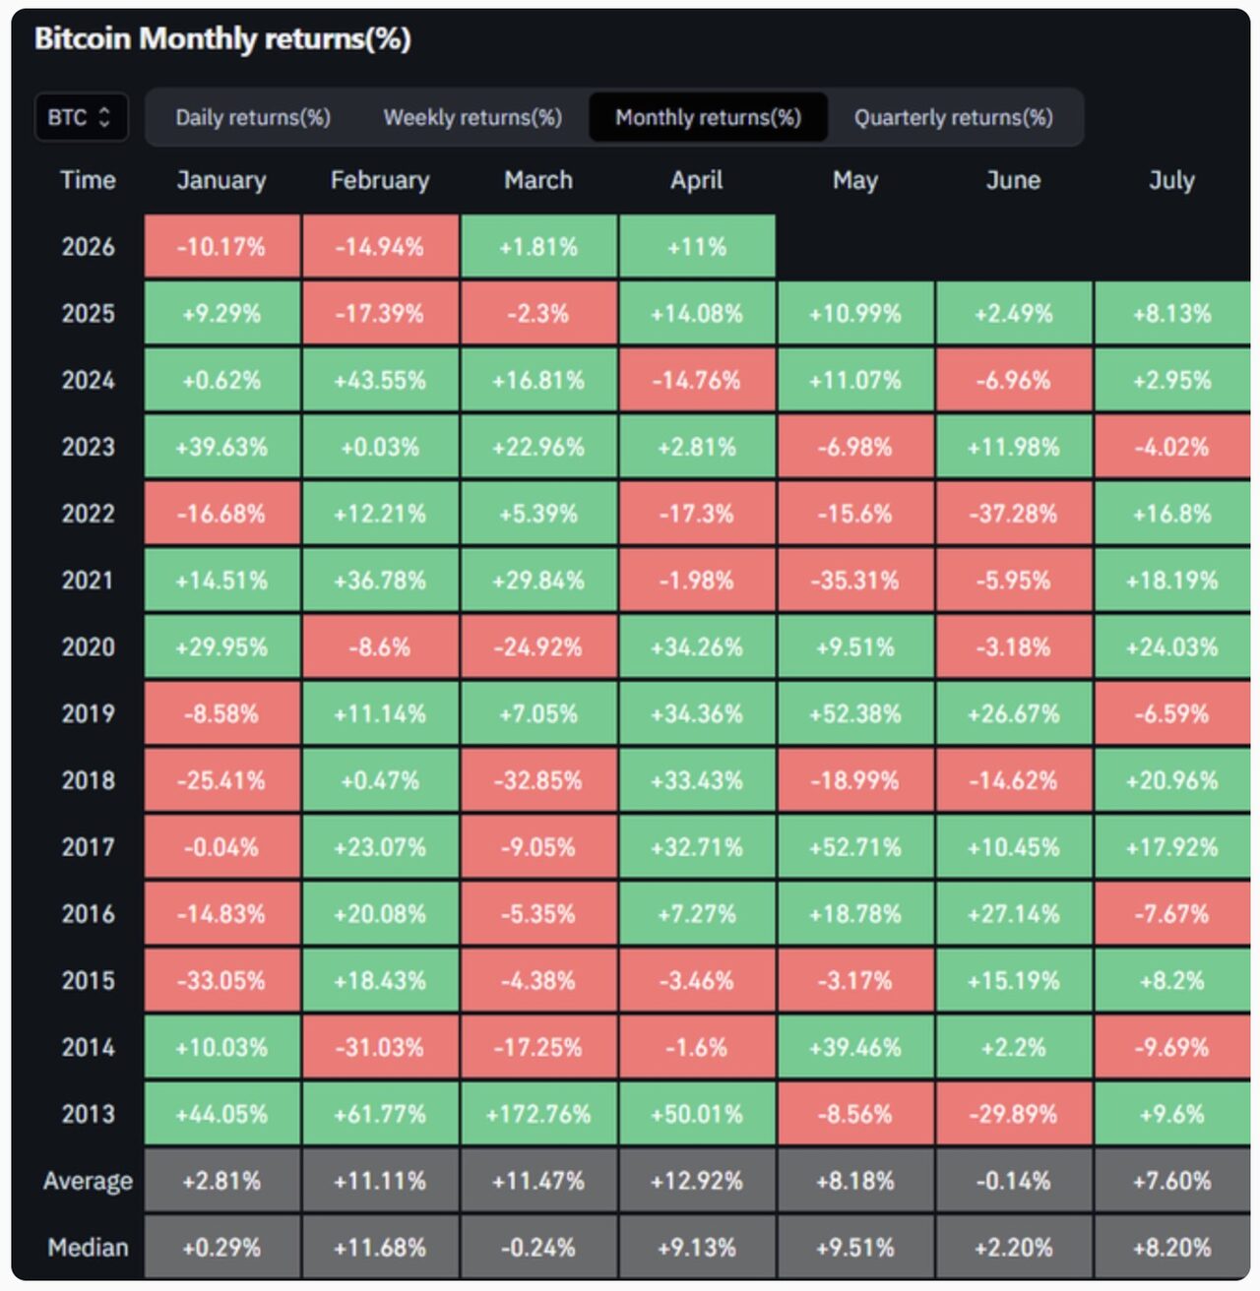Click the Median February +11.68% cell
Screen dimensions: 1260x1291
pos(380,1247)
